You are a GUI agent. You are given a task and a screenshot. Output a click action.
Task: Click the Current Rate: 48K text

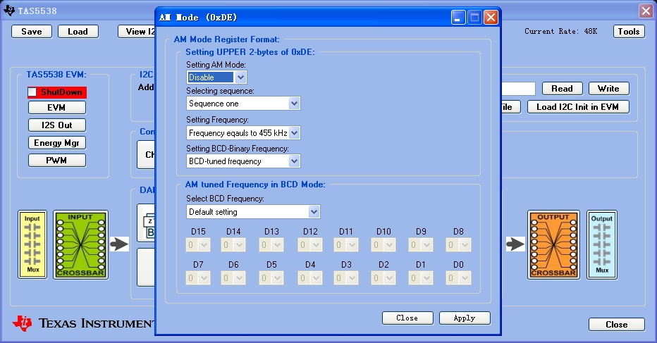(560, 32)
